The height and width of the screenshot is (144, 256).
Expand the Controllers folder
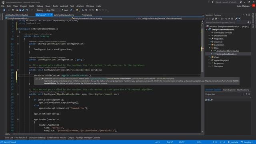[x=209, y=45]
